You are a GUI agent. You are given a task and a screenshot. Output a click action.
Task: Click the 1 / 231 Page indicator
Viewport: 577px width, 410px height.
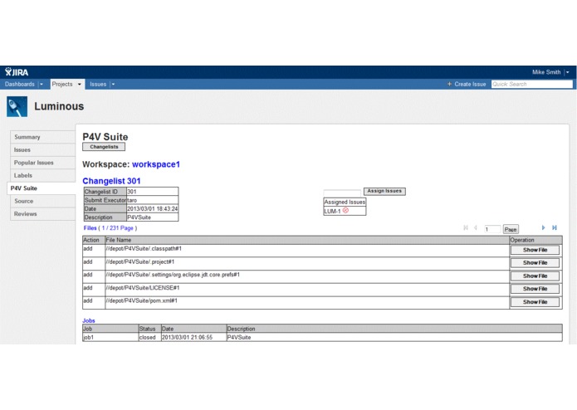[117, 228]
